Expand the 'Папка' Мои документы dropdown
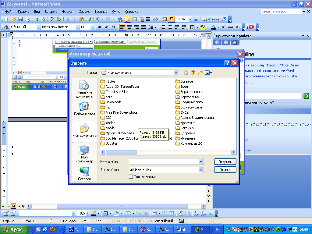 click(x=176, y=73)
